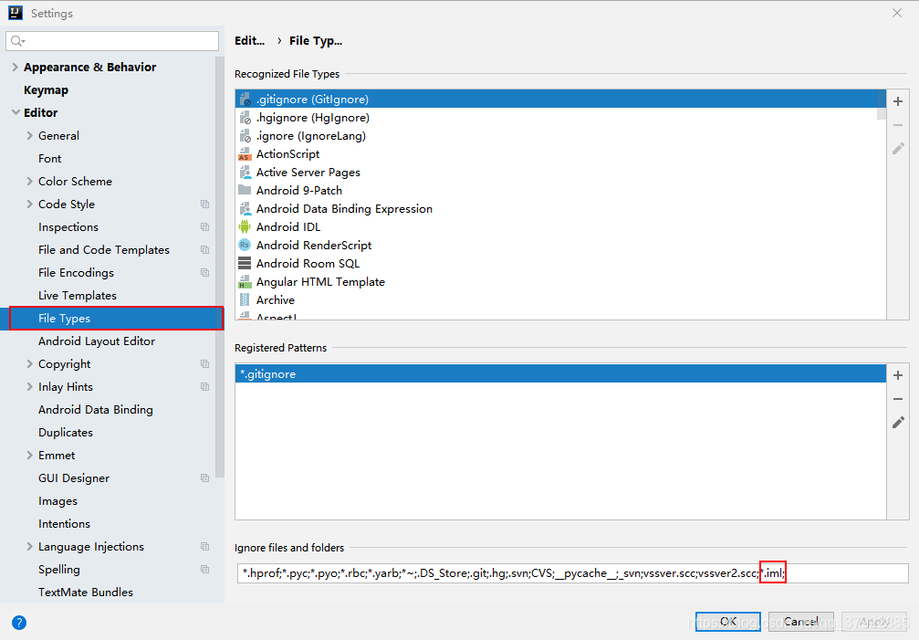Select Font settings page
919x640 pixels.
pos(50,158)
